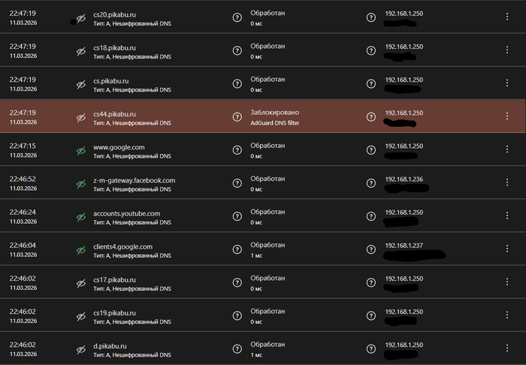Click the AdGuard DNS filter label
Screen dimensions: 526x365
(274, 122)
